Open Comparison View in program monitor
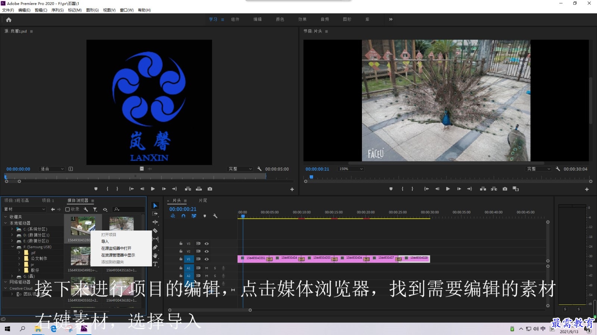 click(516, 189)
